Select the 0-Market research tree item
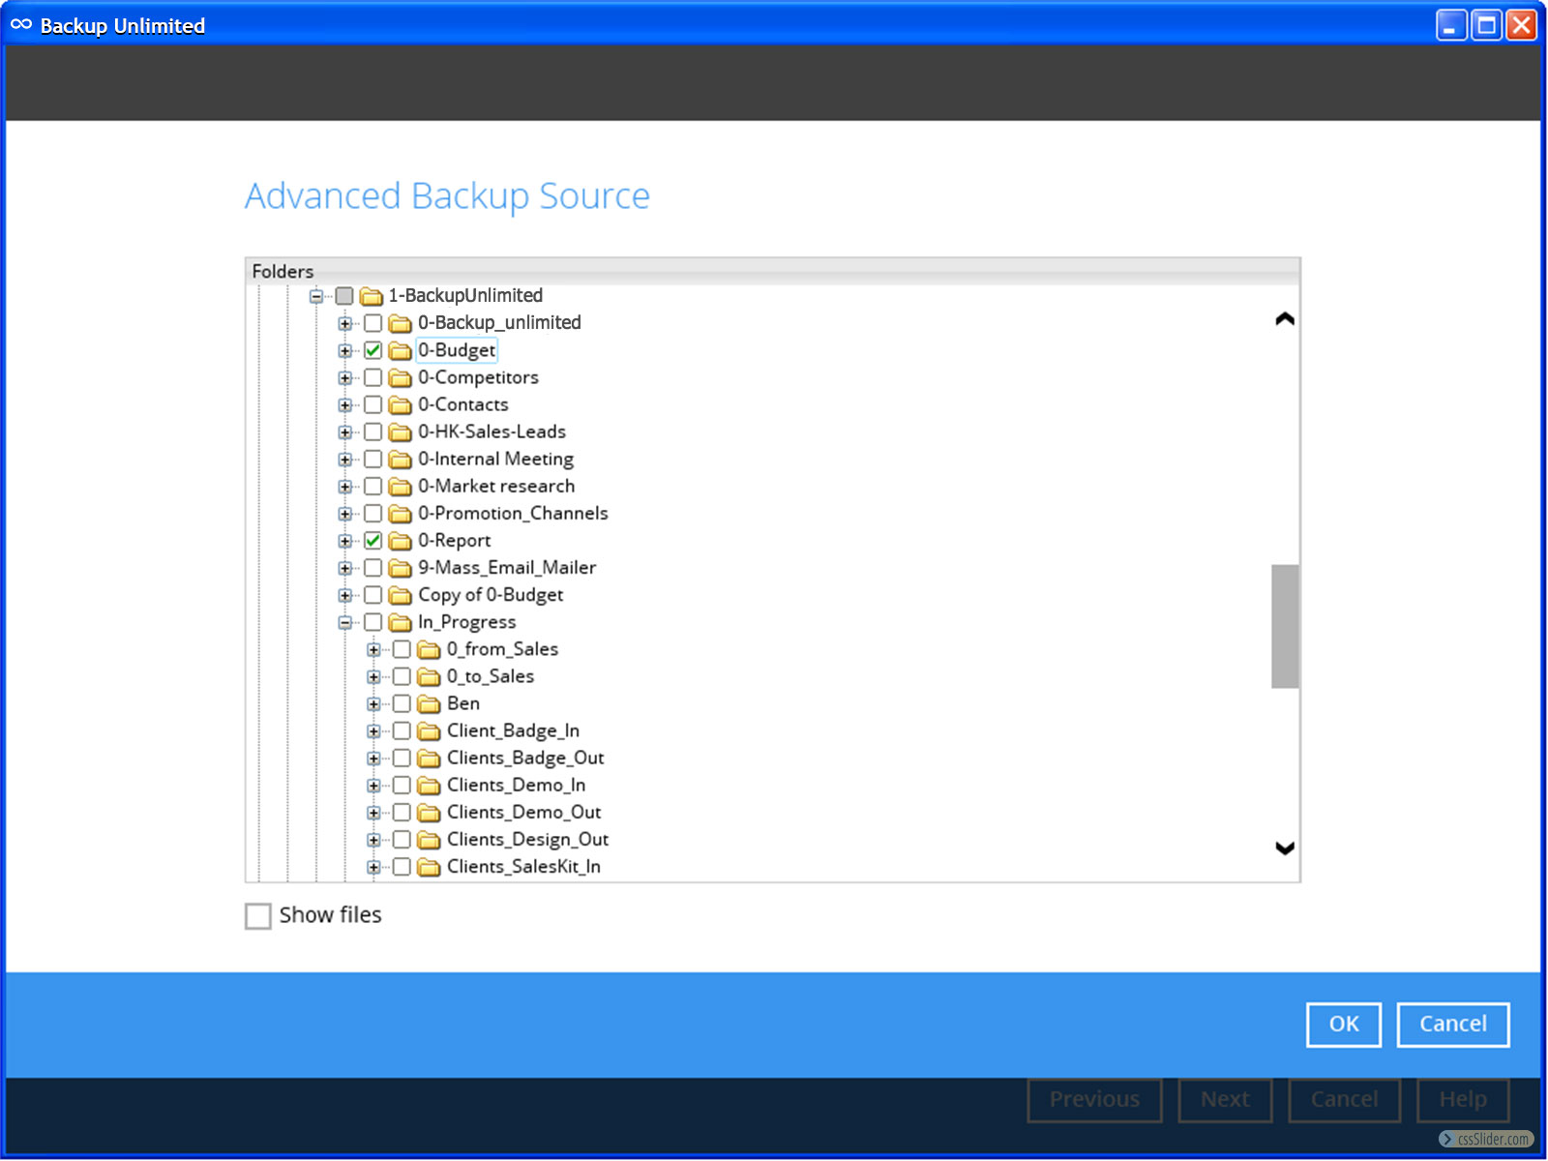Image resolution: width=1548 pixels, height=1161 pixels. point(495,487)
